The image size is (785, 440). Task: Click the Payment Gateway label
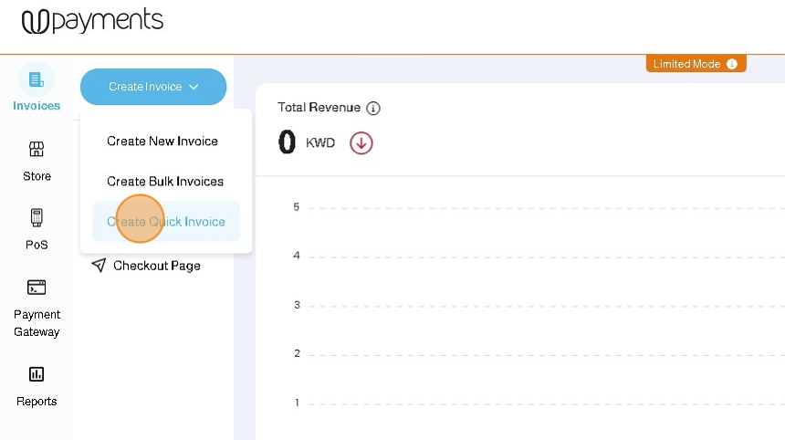point(37,323)
